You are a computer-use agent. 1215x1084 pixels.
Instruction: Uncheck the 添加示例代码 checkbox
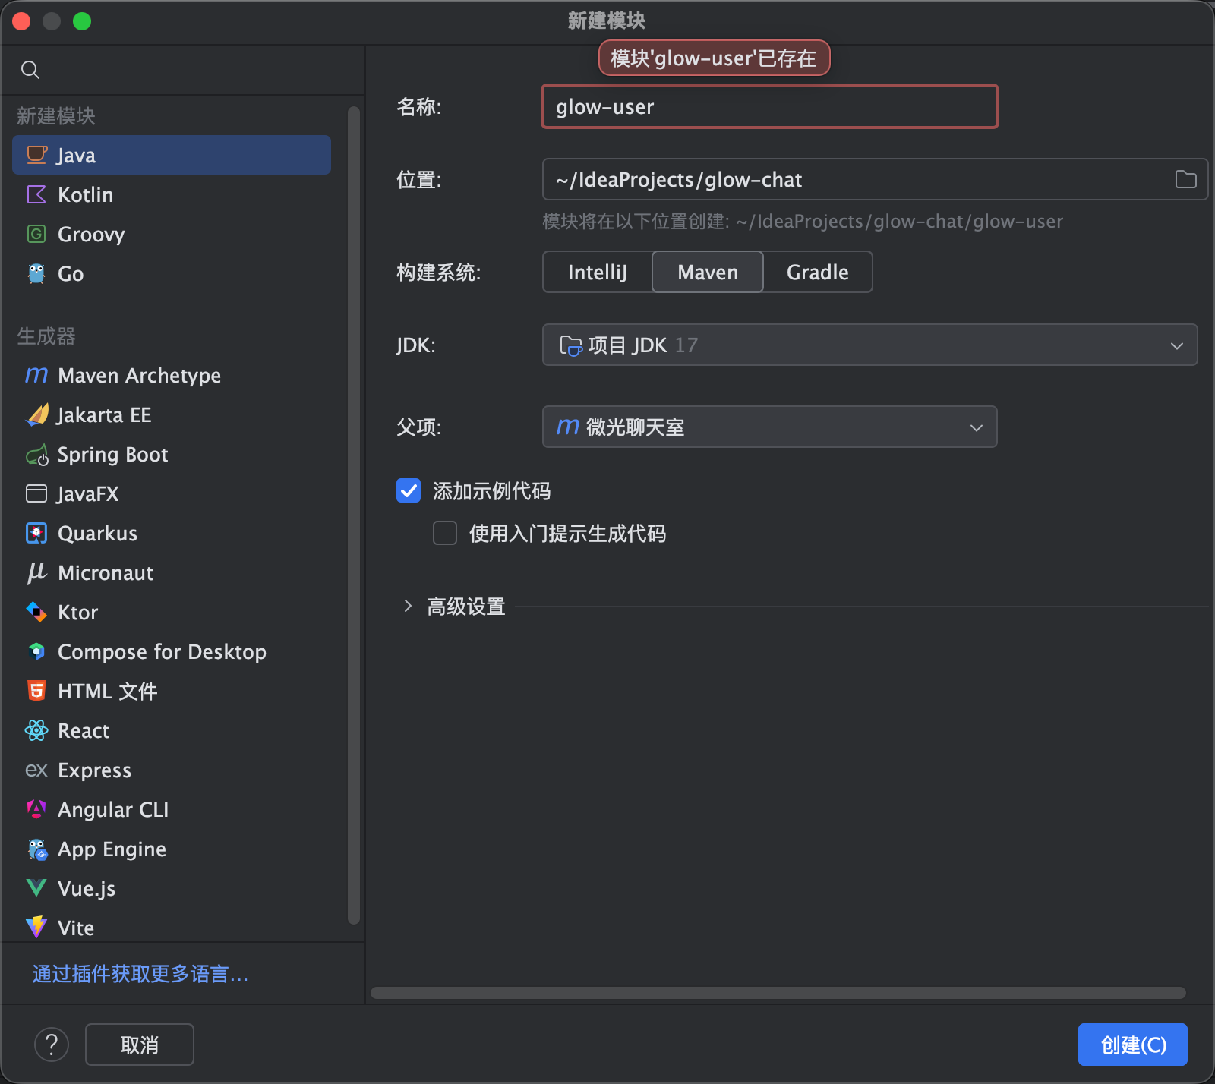[409, 491]
